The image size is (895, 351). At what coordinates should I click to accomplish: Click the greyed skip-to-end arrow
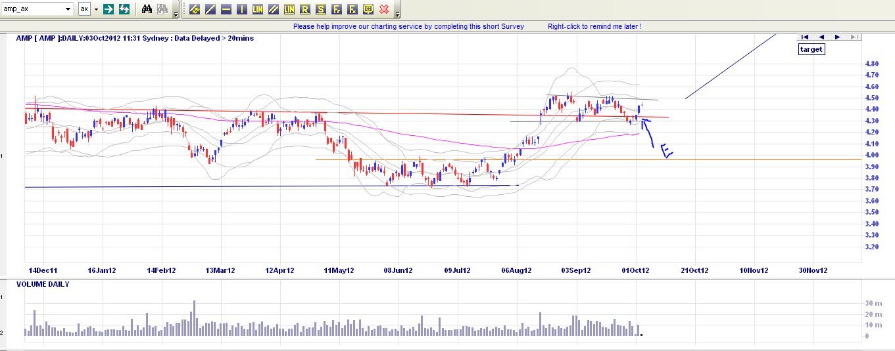(853, 37)
